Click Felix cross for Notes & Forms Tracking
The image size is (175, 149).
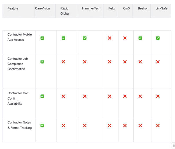pyautogui.click(x=110, y=126)
